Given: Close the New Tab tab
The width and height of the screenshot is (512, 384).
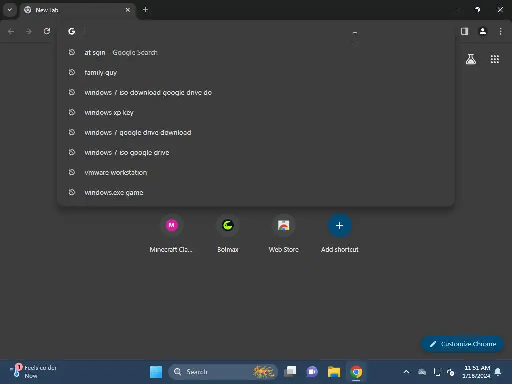Looking at the screenshot, I should pos(128,10).
